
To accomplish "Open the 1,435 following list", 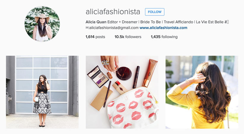I will coord(164,37).
